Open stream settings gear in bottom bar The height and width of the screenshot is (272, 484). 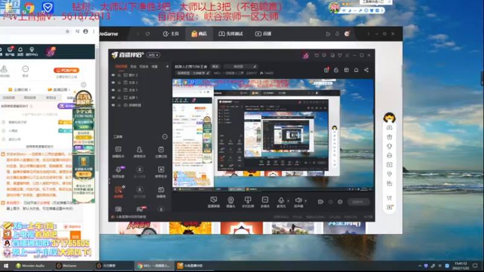340,202
